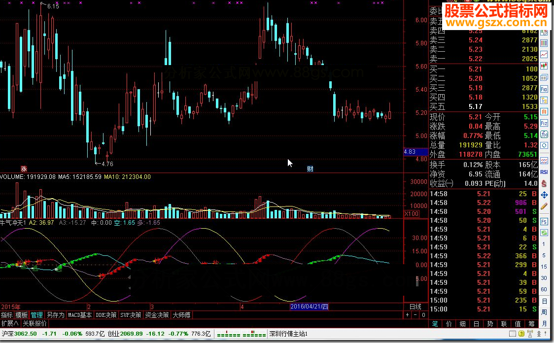The width and height of the screenshot is (554, 343).
Task: Switch to candlestick chart icon
Action: [544, 66]
